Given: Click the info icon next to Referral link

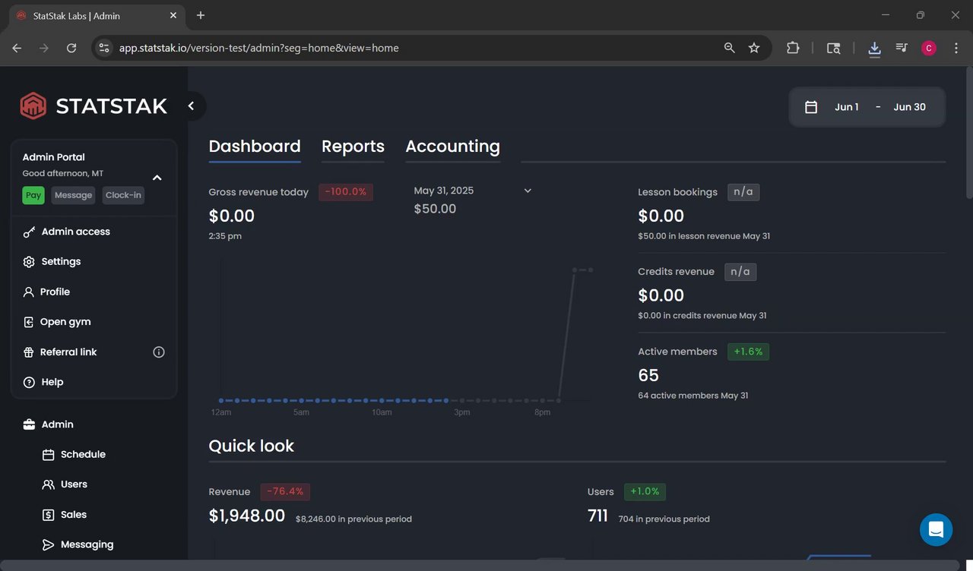Looking at the screenshot, I should 159,352.
